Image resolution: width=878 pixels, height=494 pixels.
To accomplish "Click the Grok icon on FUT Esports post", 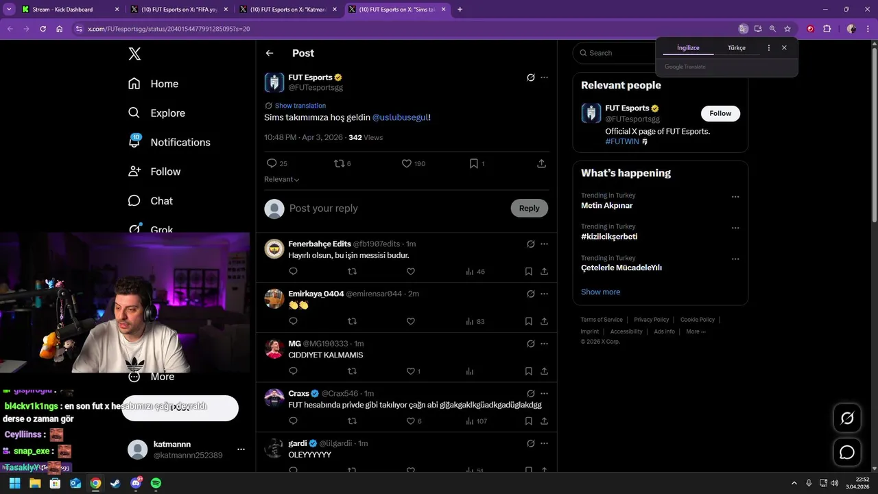I will (530, 78).
